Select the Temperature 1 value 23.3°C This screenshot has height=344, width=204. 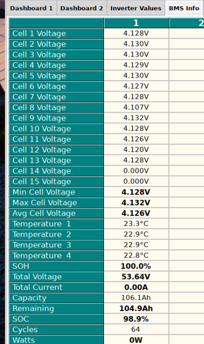[136, 223]
